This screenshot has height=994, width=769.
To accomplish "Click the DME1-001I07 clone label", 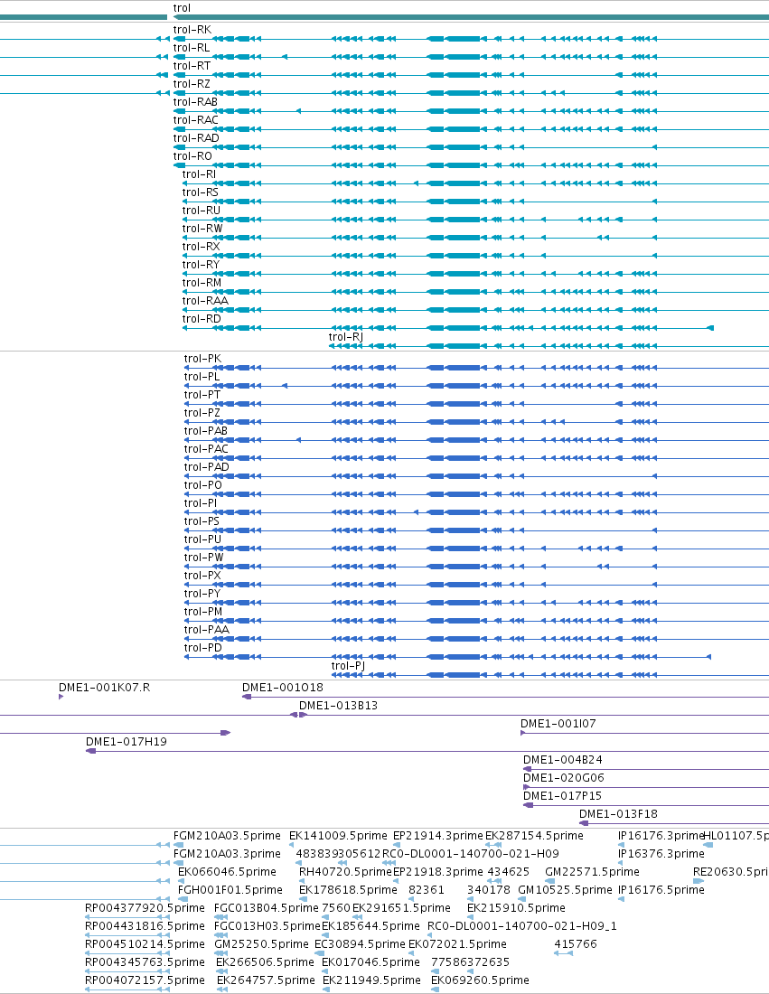I will point(558,724).
